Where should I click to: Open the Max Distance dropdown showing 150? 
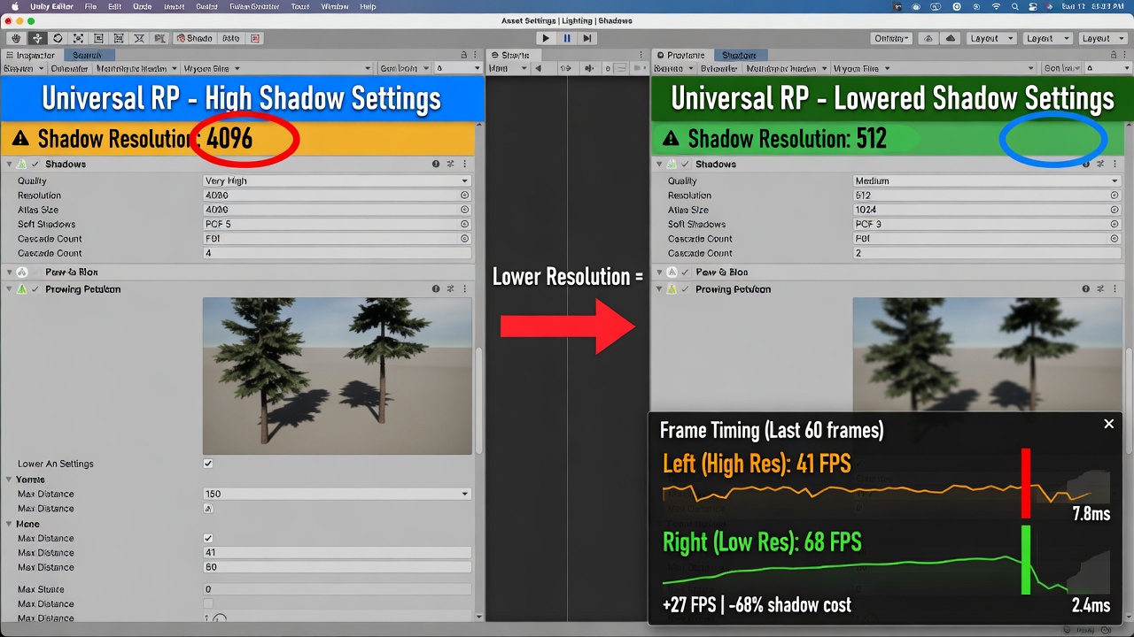(x=337, y=494)
